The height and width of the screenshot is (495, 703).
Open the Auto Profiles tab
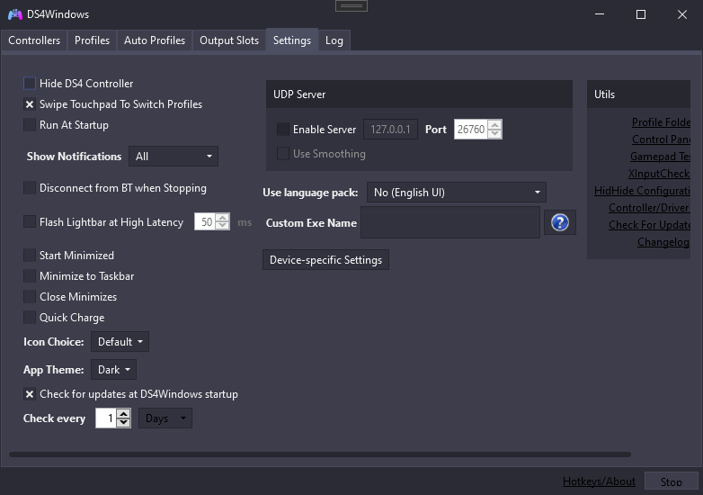155,40
